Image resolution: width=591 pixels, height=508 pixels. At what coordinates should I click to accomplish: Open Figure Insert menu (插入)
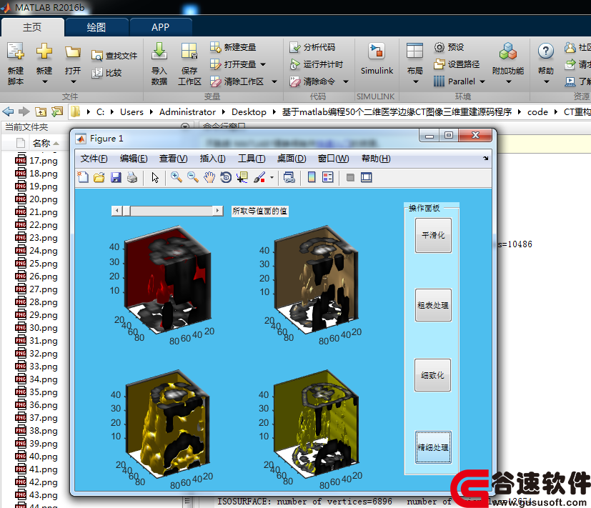point(212,159)
